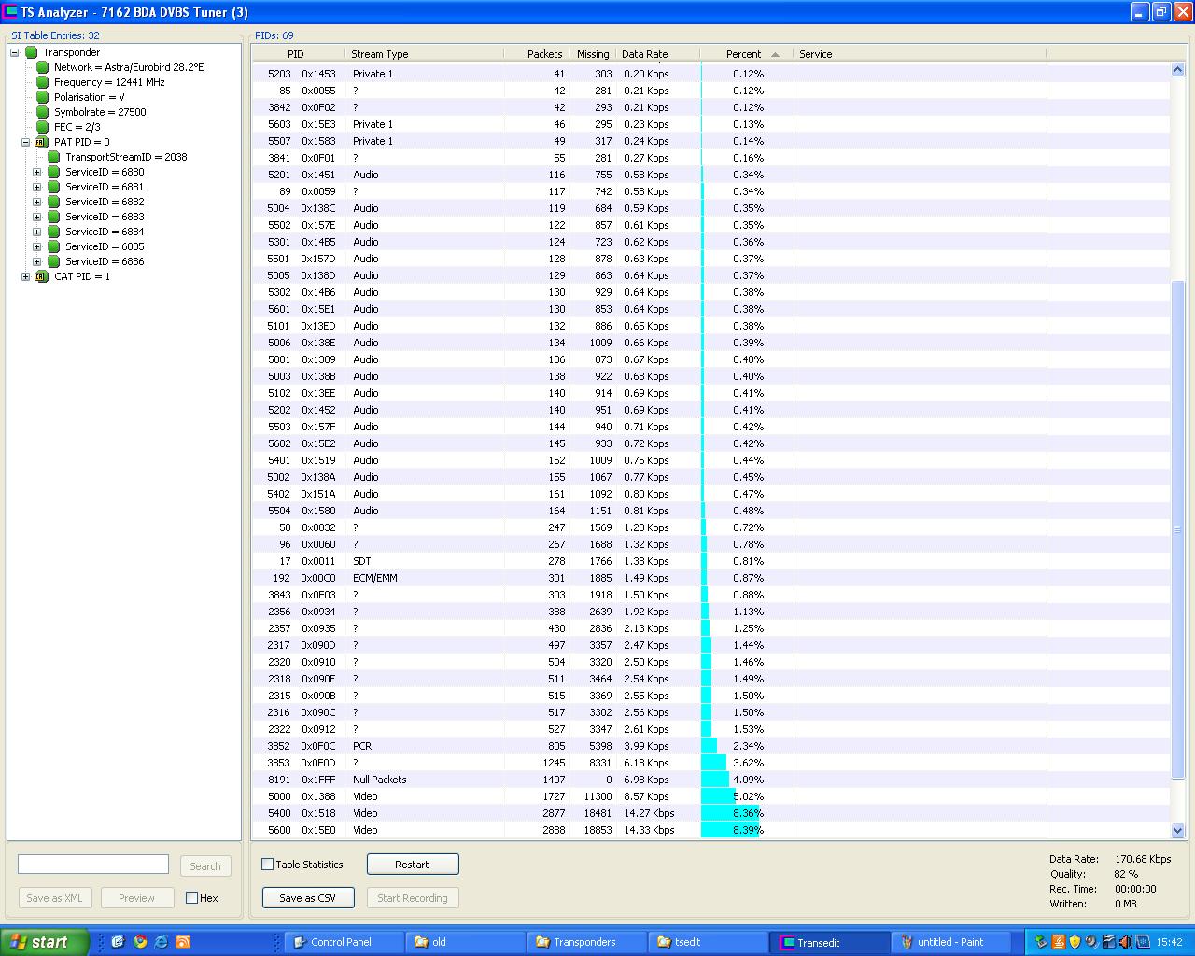Open Chrome from the quick launch bar
The image size is (1195, 956).
[x=140, y=942]
